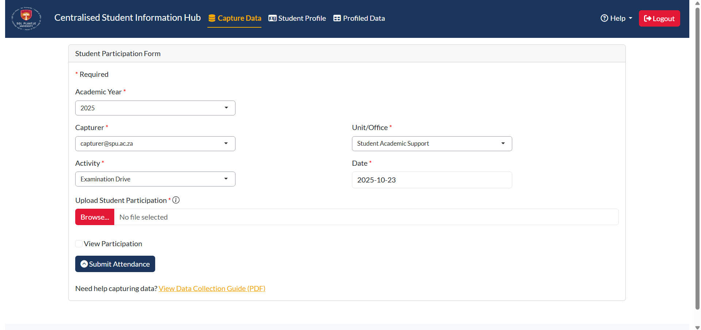Click the Sol Plaatje University logo

click(26, 19)
